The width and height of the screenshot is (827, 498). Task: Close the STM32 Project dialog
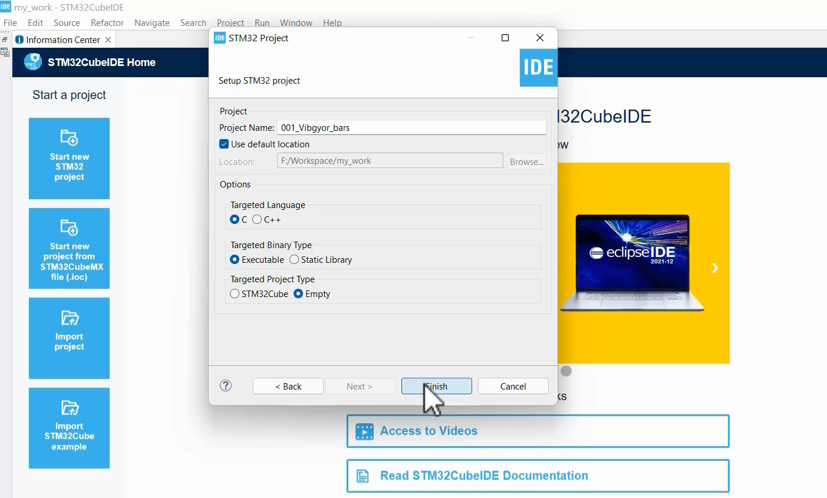pyautogui.click(x=539, y=38)
